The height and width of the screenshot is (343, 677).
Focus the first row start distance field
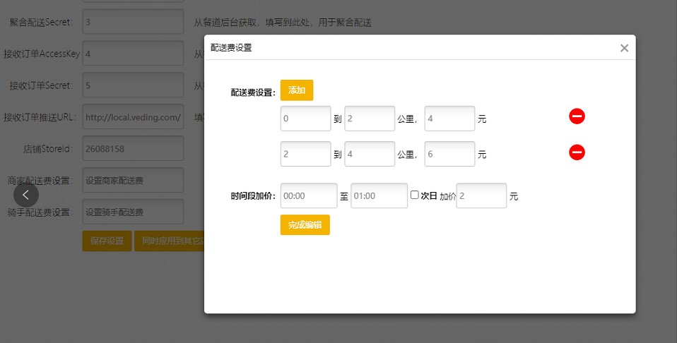pos(305,119)
